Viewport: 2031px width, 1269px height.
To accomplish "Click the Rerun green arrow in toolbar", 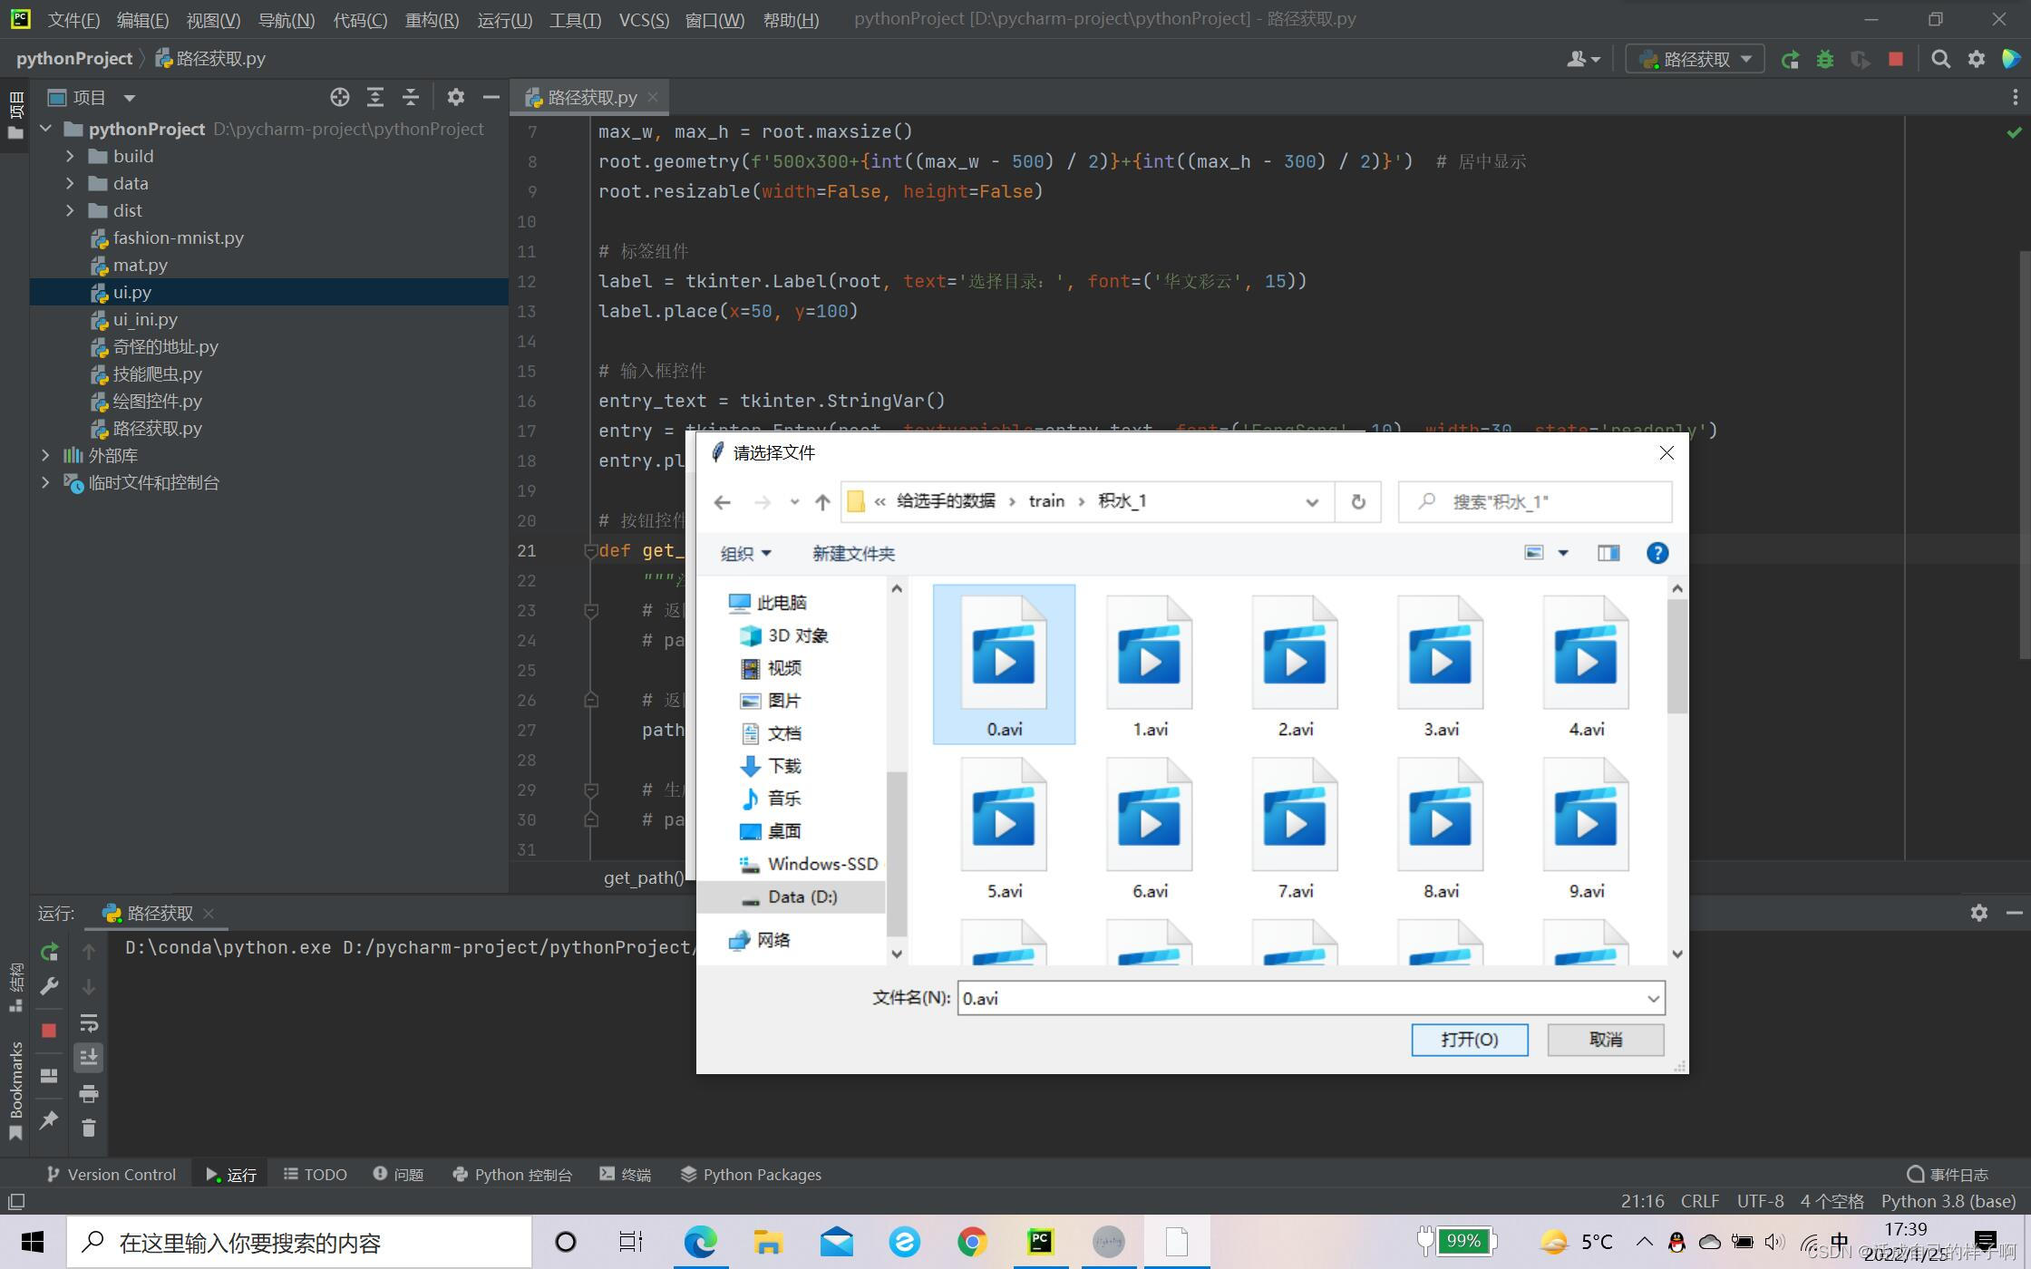I will pyautogui.click(x=1790, y=60).
